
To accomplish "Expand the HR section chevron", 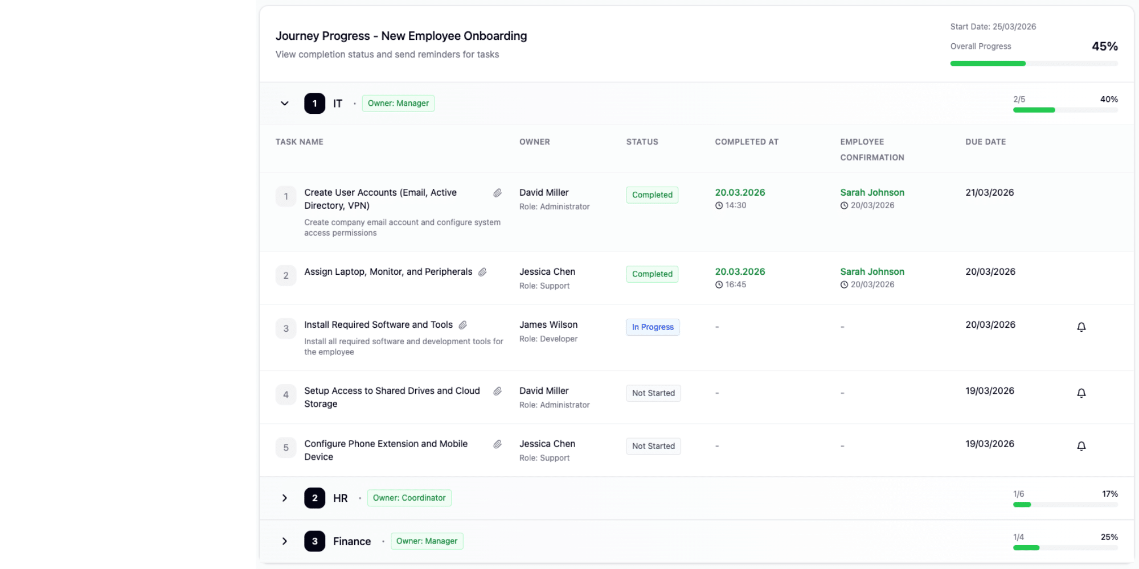I will pyautogui.click(x=285, y=498).
